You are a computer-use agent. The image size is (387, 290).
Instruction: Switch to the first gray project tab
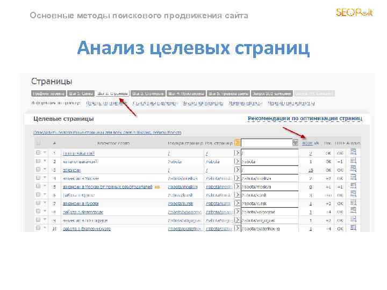48,93
